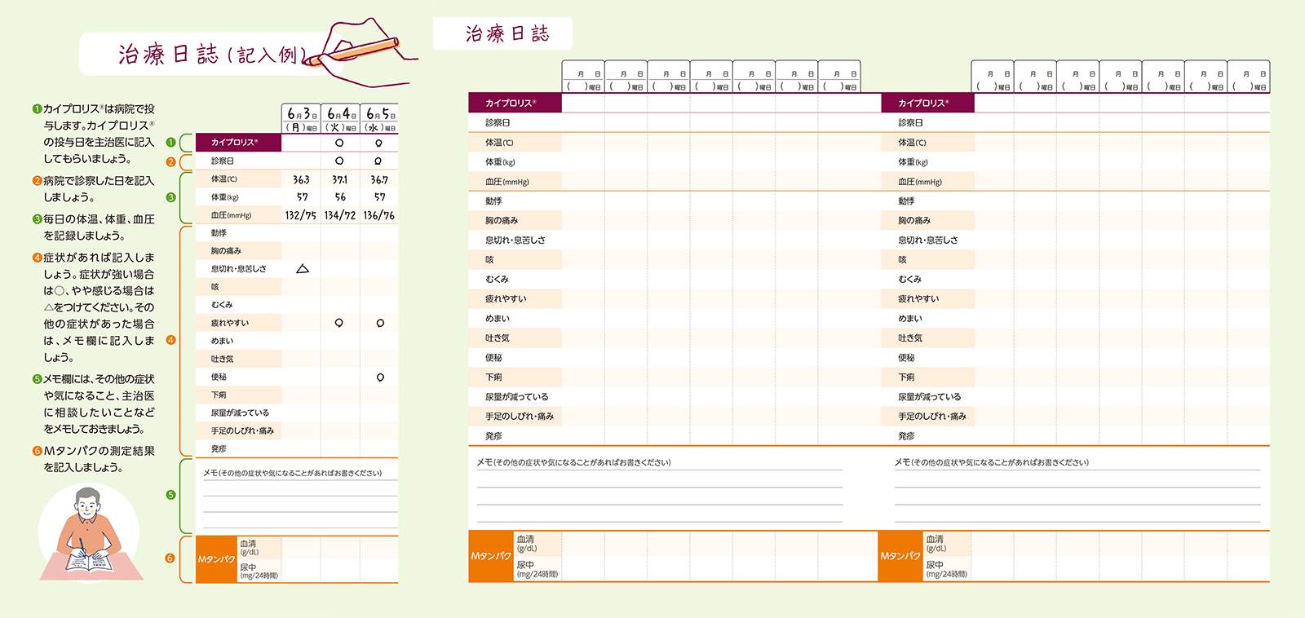This screenshot has width=1305, height=618.
Task: Click the hand holding pencil illustration
Action: point(361,52)
